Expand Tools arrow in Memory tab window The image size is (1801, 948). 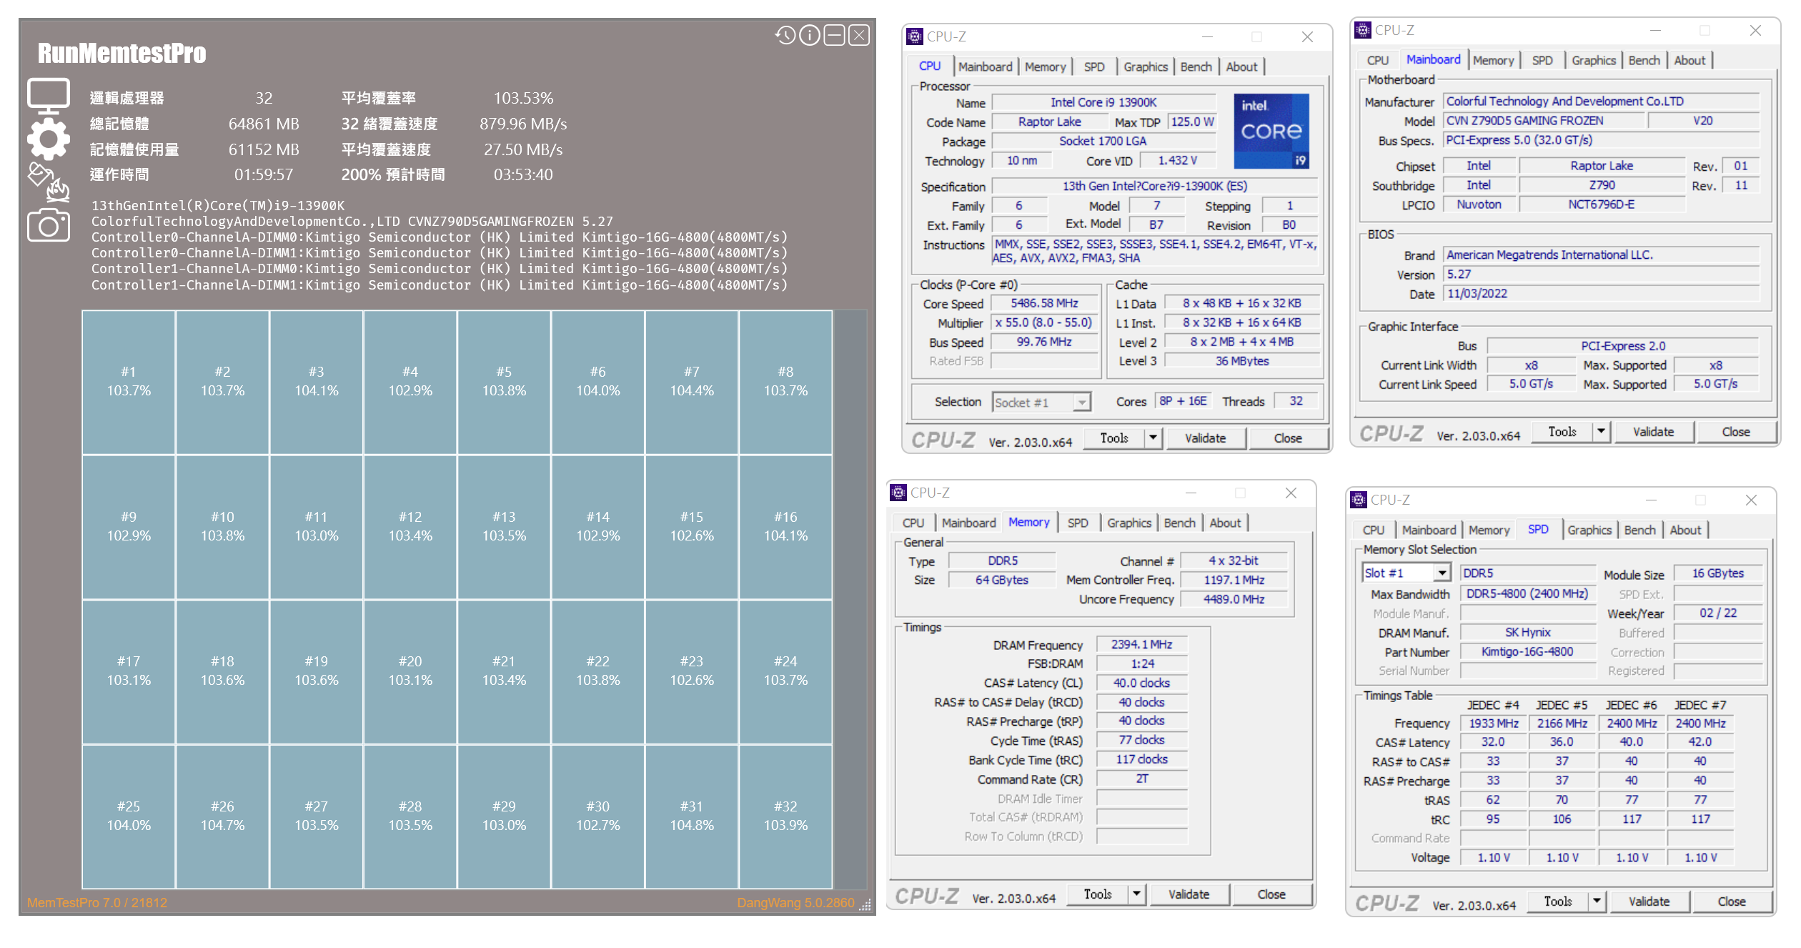tap(1136, 894)
